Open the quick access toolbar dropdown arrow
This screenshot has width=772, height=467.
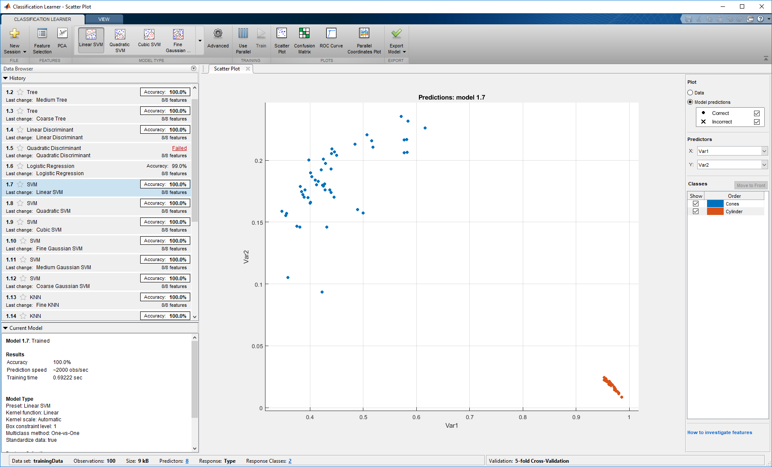[769, 19]
